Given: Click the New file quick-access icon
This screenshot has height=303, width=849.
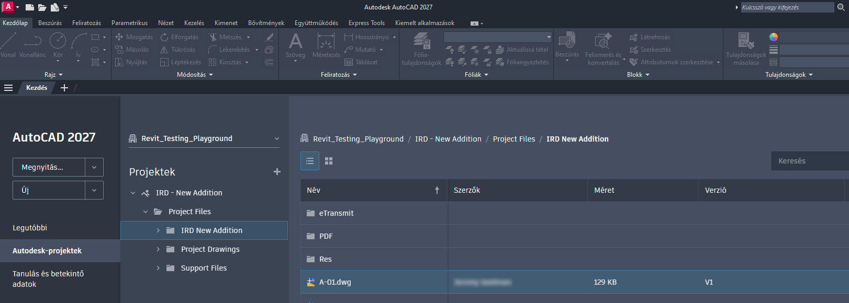Looking at the screenshot, I should 30,7.
